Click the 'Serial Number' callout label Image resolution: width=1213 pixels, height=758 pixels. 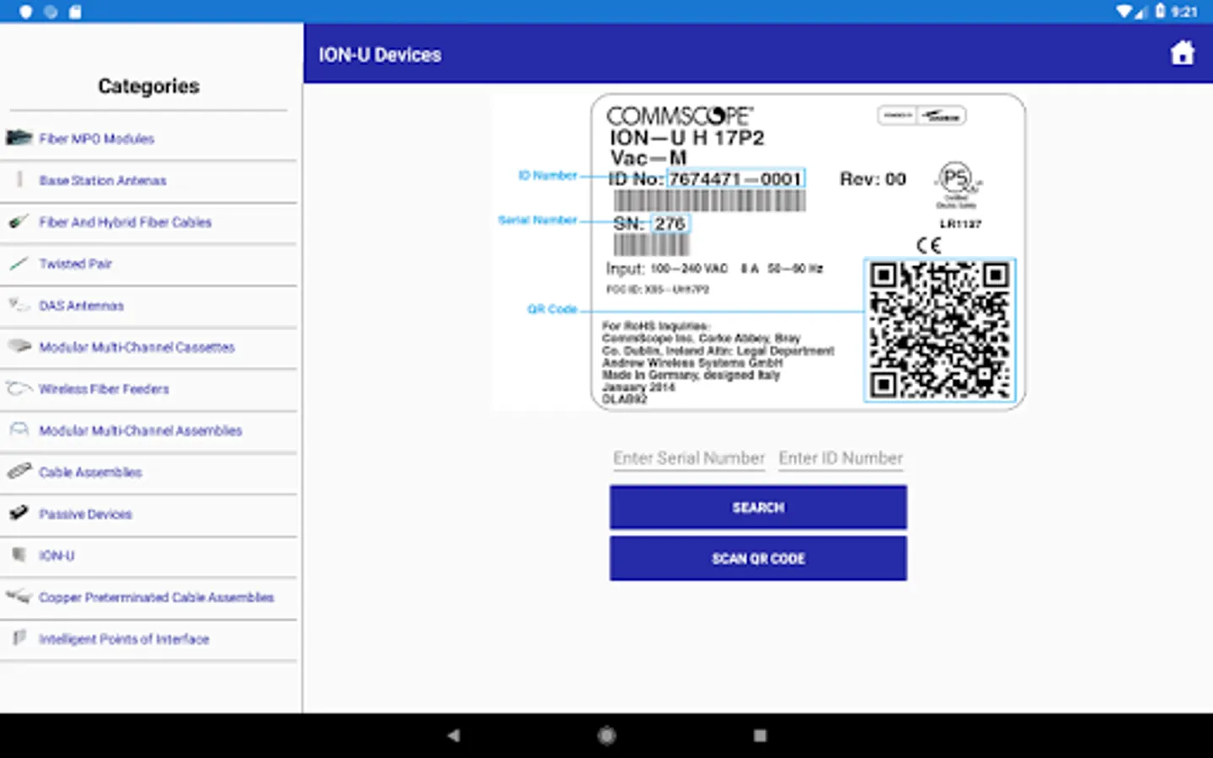coord(537,220)
